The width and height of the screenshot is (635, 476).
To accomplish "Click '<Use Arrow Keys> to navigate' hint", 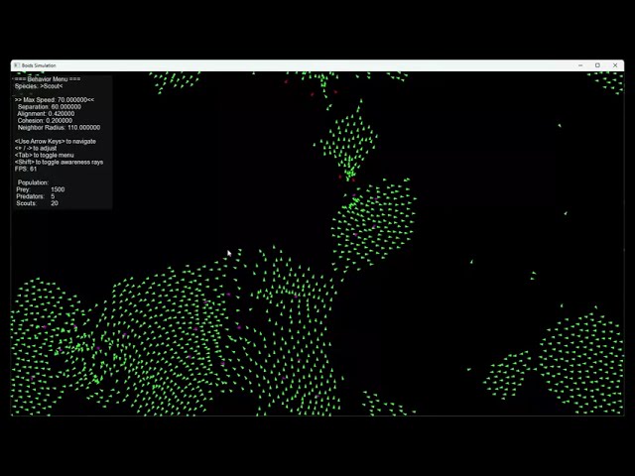I will point(56,141).
